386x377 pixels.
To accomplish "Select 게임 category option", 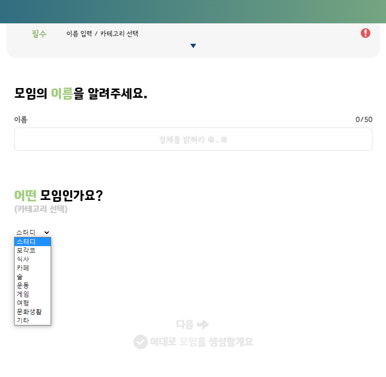I will click(x=33, y=294).
